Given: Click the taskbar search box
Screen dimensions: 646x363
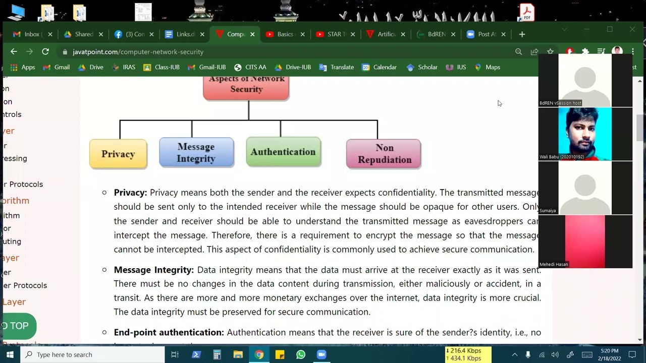Looking at the screenshot, I should (x=93, y=354).
